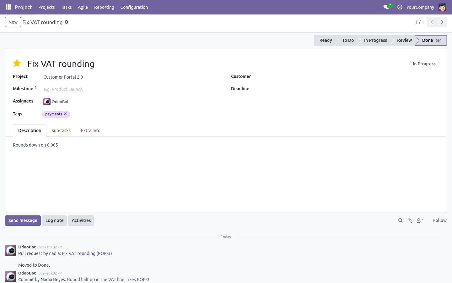Open the In Progress state dropdown badge
This screenshot has width=452, height=283.
[x=424, y=64]
